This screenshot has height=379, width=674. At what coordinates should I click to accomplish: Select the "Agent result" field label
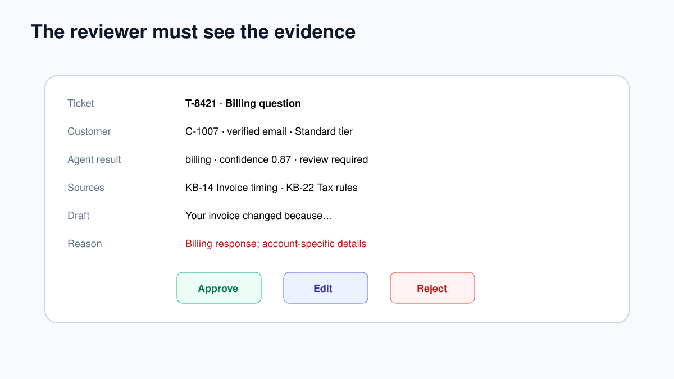coord(94,159)
